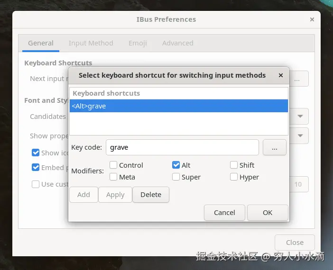This screenshot has width=333, height=270.
Task: Click the Apply button
Action: [115, 195]
